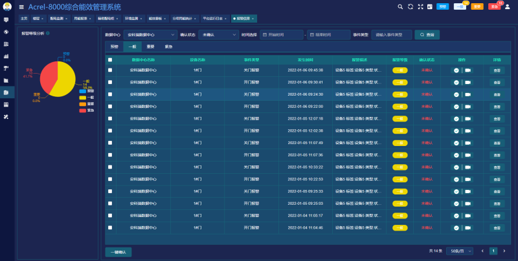The height and width of the screenshot is (261, 518).
Task: Close the 配电监测 tab
Action: [67, 19]
